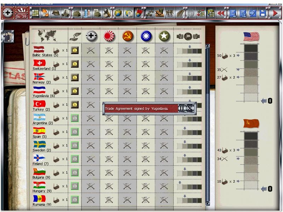The image size is (283, 212).
Task: Open the wrench repair tools icon
Action: 108,13
